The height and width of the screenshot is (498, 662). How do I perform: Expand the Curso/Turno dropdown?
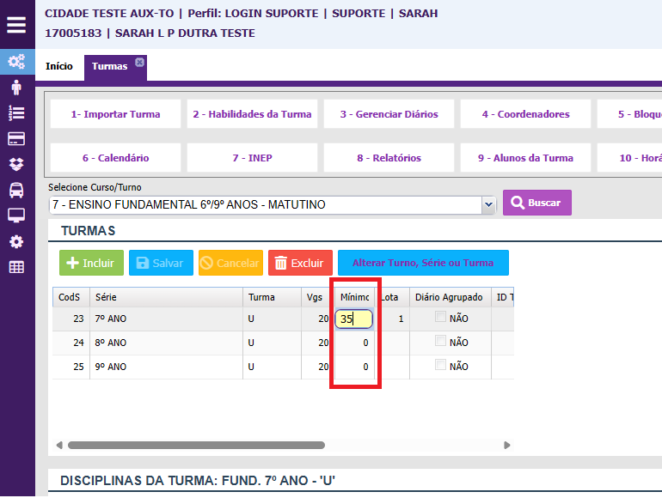(x=489, y=204)
